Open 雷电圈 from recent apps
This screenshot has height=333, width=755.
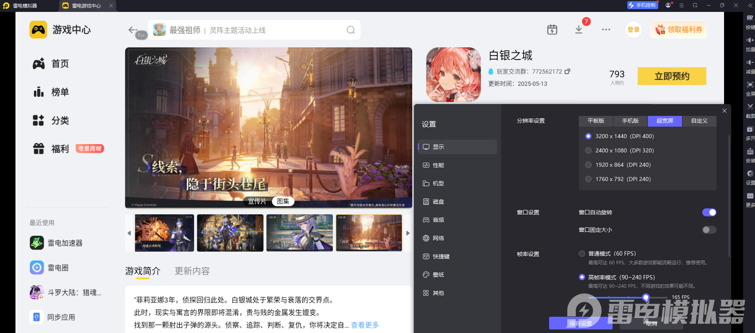point(49,268)
